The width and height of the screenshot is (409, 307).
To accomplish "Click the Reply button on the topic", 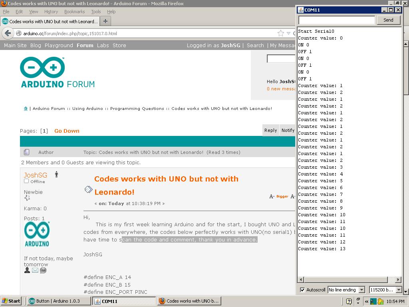I will click(270, 130).
